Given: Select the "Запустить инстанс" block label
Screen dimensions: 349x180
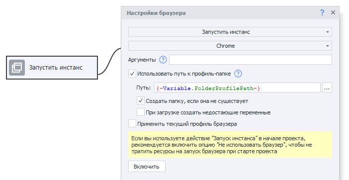Looking at the screenshot, I should pos(56,68).
